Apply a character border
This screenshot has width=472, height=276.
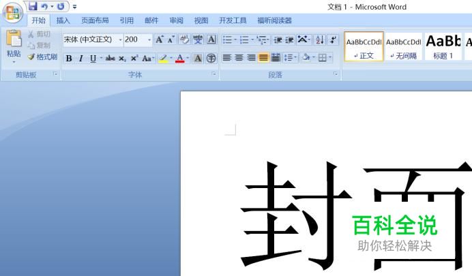coord(211,40)
